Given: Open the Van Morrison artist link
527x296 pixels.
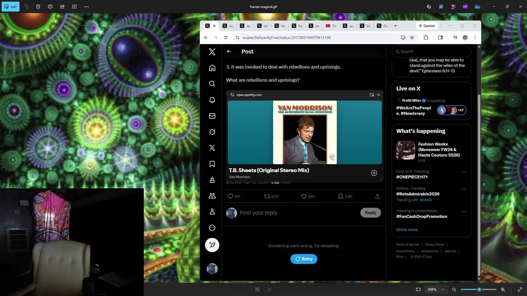Looking at the screenshot, I should click(x=240, y=177).
